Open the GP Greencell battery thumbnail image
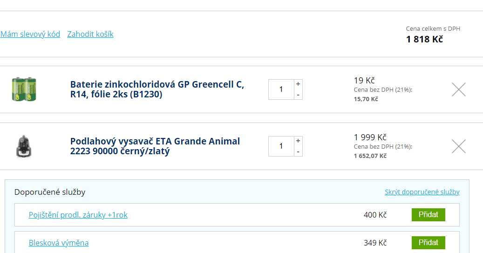Screen dimensions: 483x253 (x=24, y=89)
